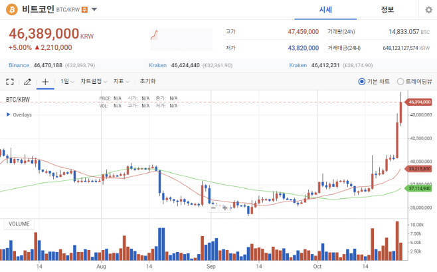Click the mini price sparkline thumbnail
This screenshot has width=437, height=272.
[x=181, y=40]
